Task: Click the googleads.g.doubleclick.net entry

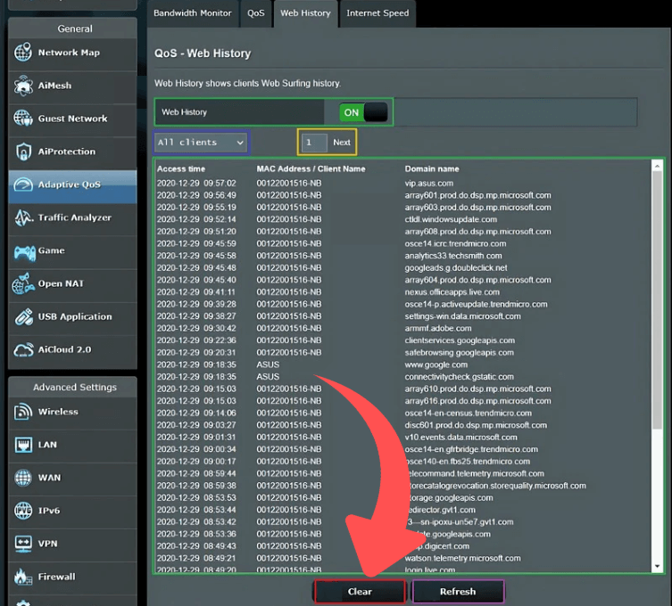Action: pyautogui.click(x=456, y=268)
